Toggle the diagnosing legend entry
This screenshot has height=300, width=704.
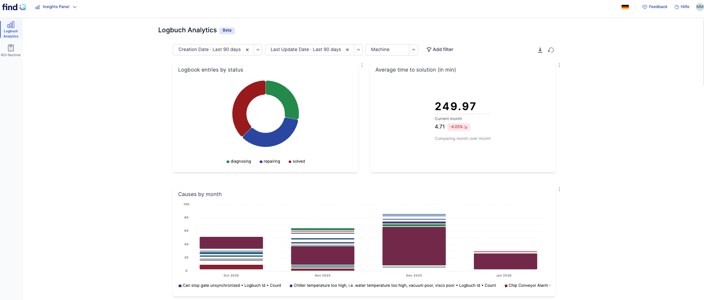coord(239,162)
